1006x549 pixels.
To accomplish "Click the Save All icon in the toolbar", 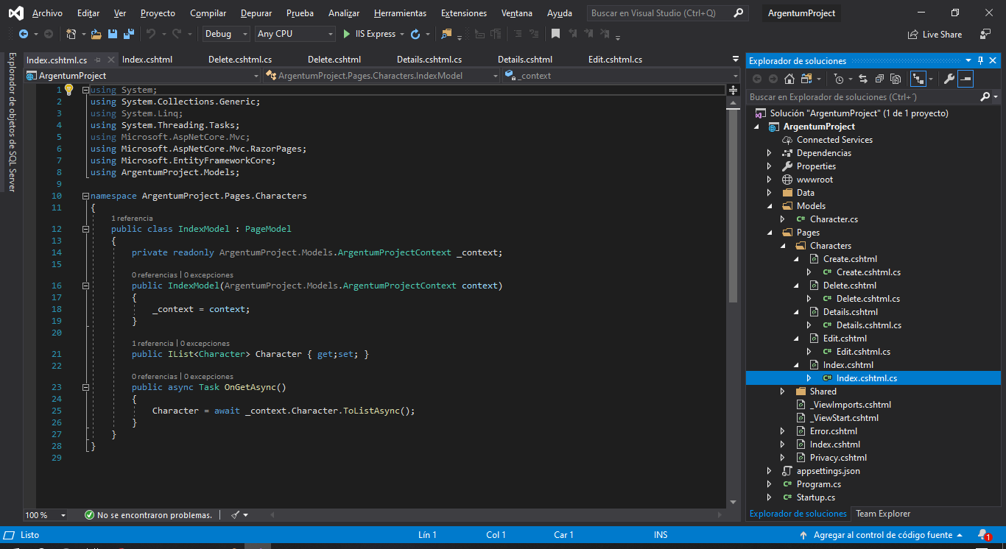I will point(127,33).
